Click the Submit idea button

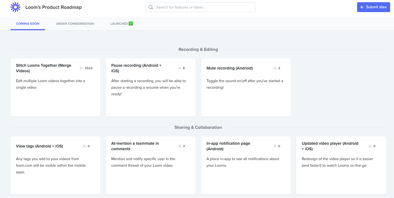point(374,7)
